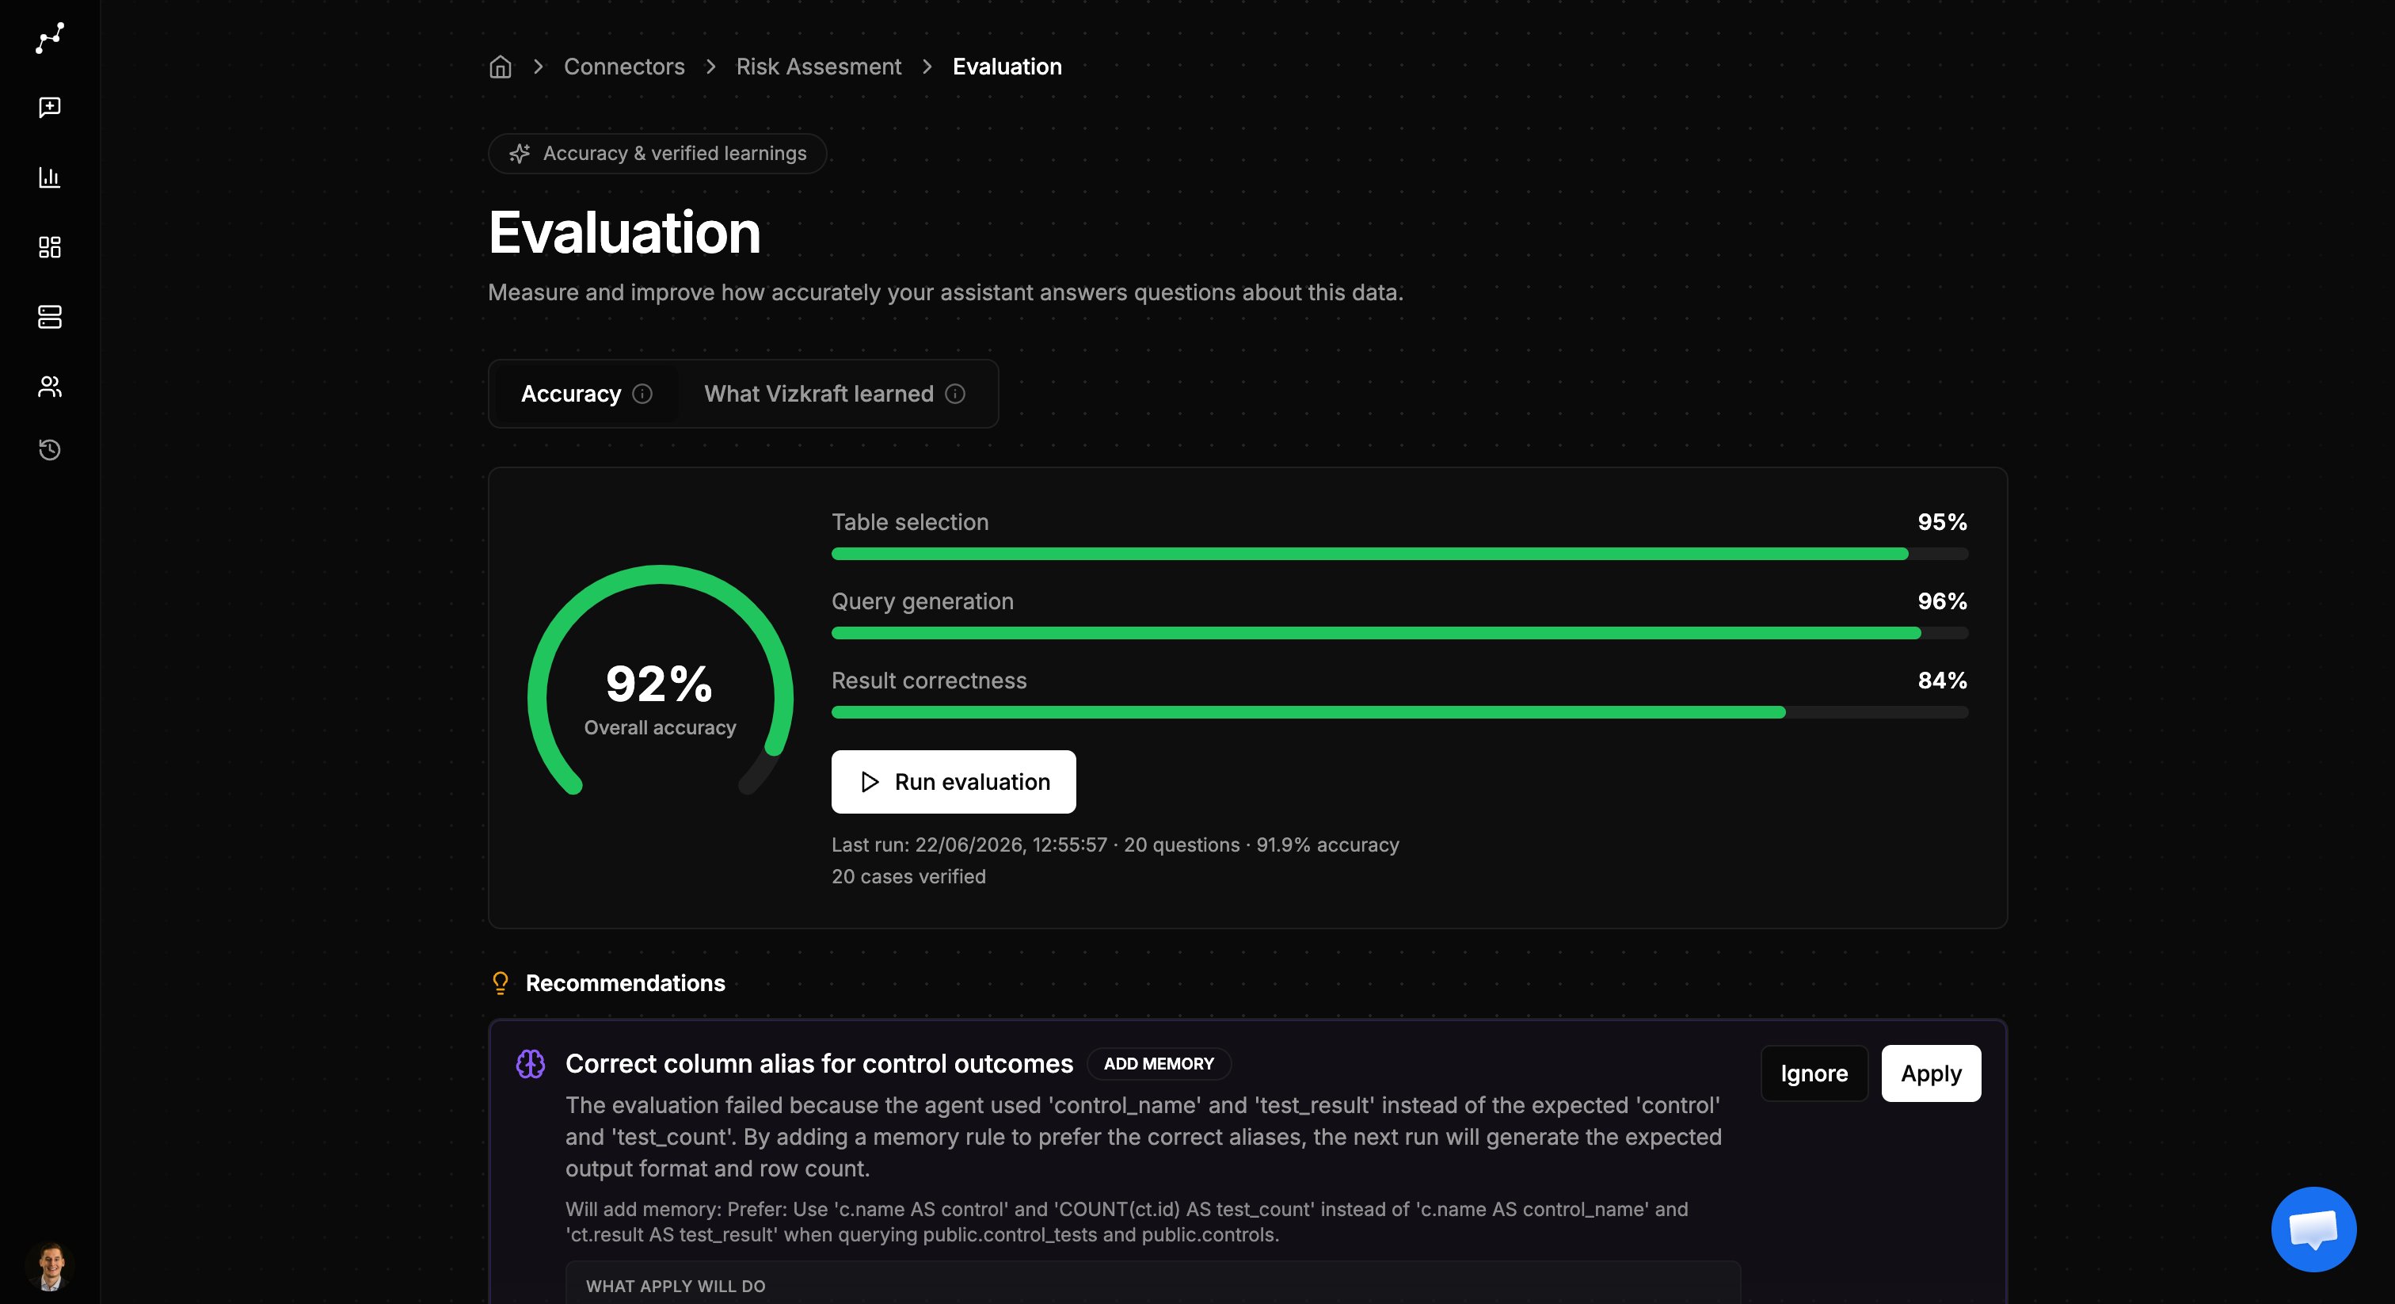Open the users team sidebar icon
This screenshot has height=1304, width=2395.
[50, 387]
